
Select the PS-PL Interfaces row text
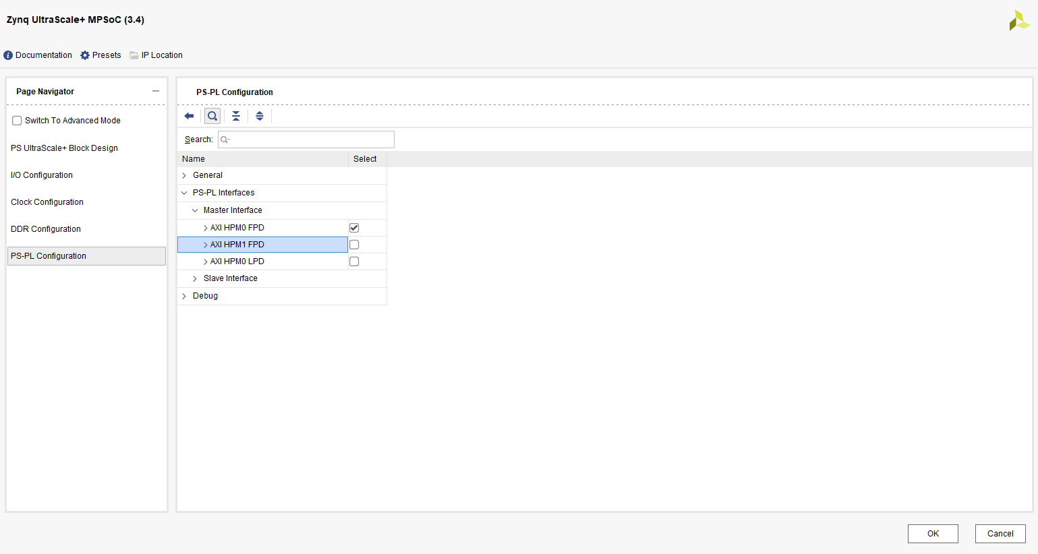224,193
